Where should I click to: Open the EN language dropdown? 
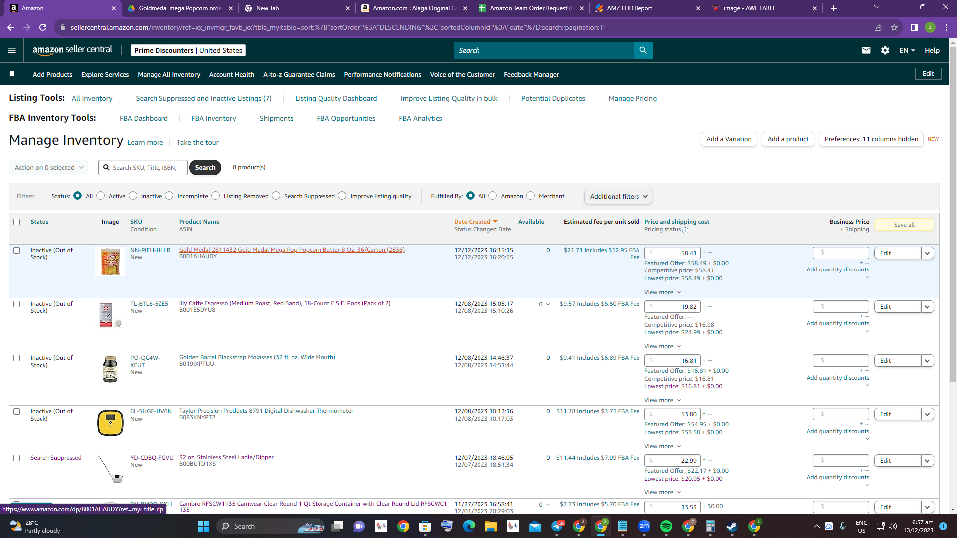click(907, 50)
